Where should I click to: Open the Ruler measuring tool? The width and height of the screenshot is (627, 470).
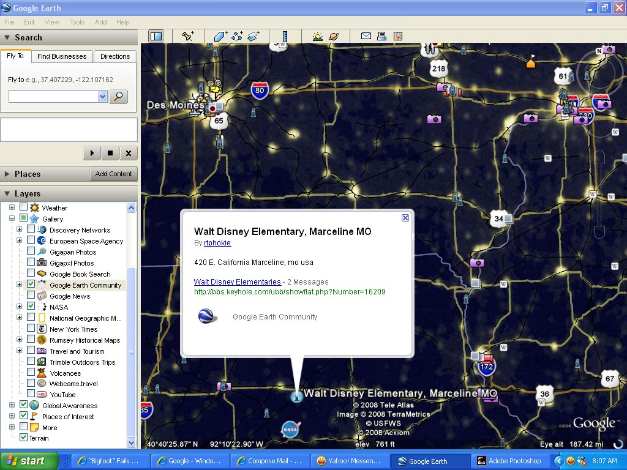285,36
